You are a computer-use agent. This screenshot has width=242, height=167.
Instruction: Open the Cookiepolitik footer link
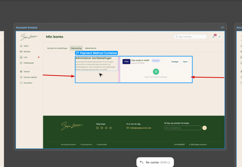[x=102, y=144]
